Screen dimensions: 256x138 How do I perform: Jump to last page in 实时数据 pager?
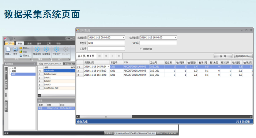(119, 56)
